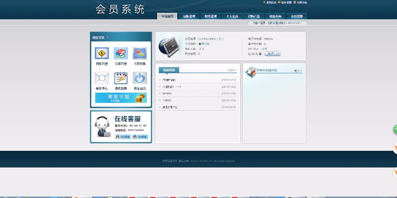397x198 pixels.
Task: Open the 操作指南 notepad icon
Action: coord(121,78)
